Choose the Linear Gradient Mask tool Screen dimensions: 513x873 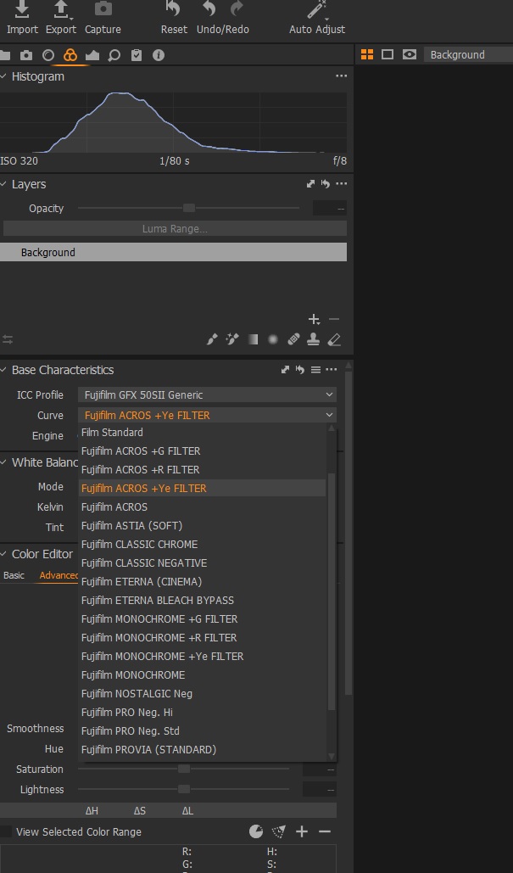[x=253, y=339]
